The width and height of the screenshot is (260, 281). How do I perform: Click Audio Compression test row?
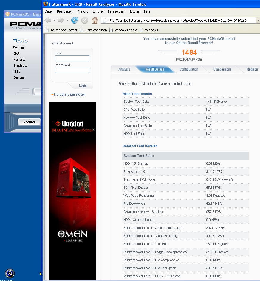(x=185, y=228)
